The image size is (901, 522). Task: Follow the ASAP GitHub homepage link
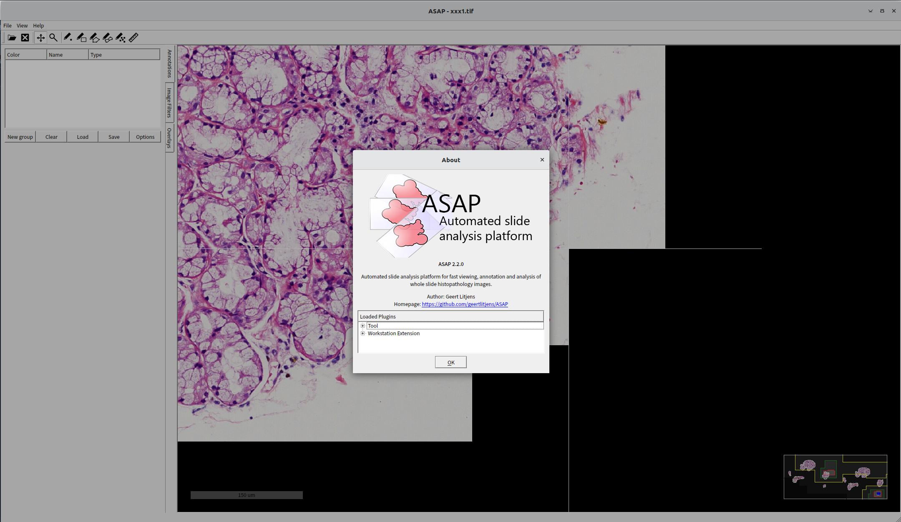click(464, 304)
